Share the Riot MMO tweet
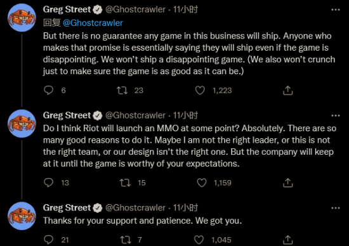Image resolution: width=349 pixels, height=246 pixels. (x=288, y=183)
